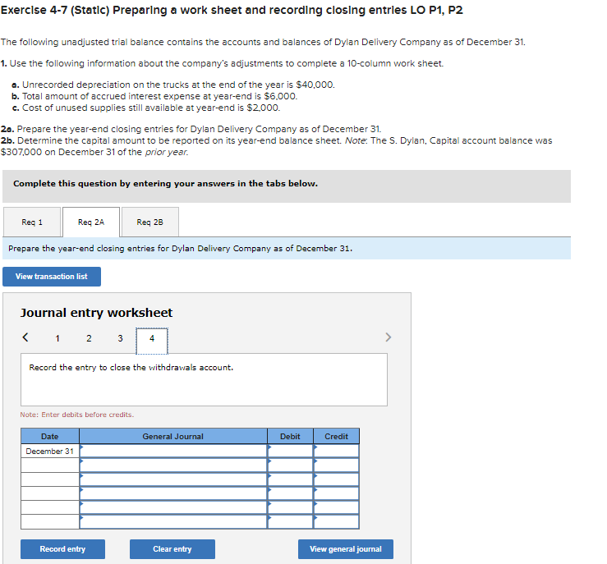The image size is (607, 564).
Task: Click the Clear entry button
Action: [172, 549]
